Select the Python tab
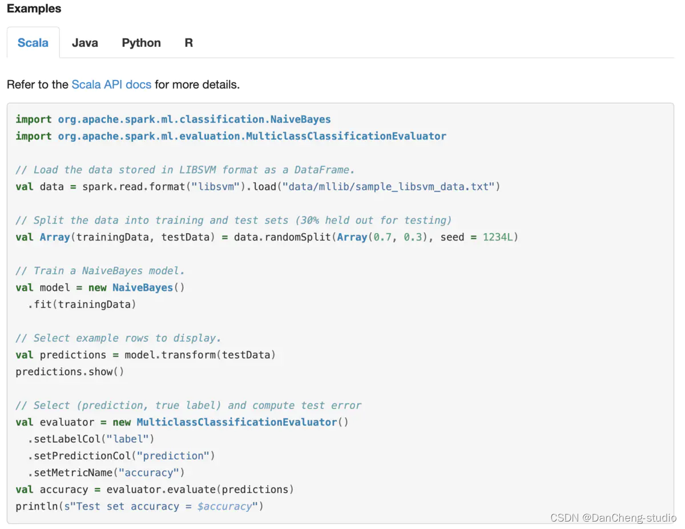Screen dimensions: 685x529 click(x=141, y=43)
